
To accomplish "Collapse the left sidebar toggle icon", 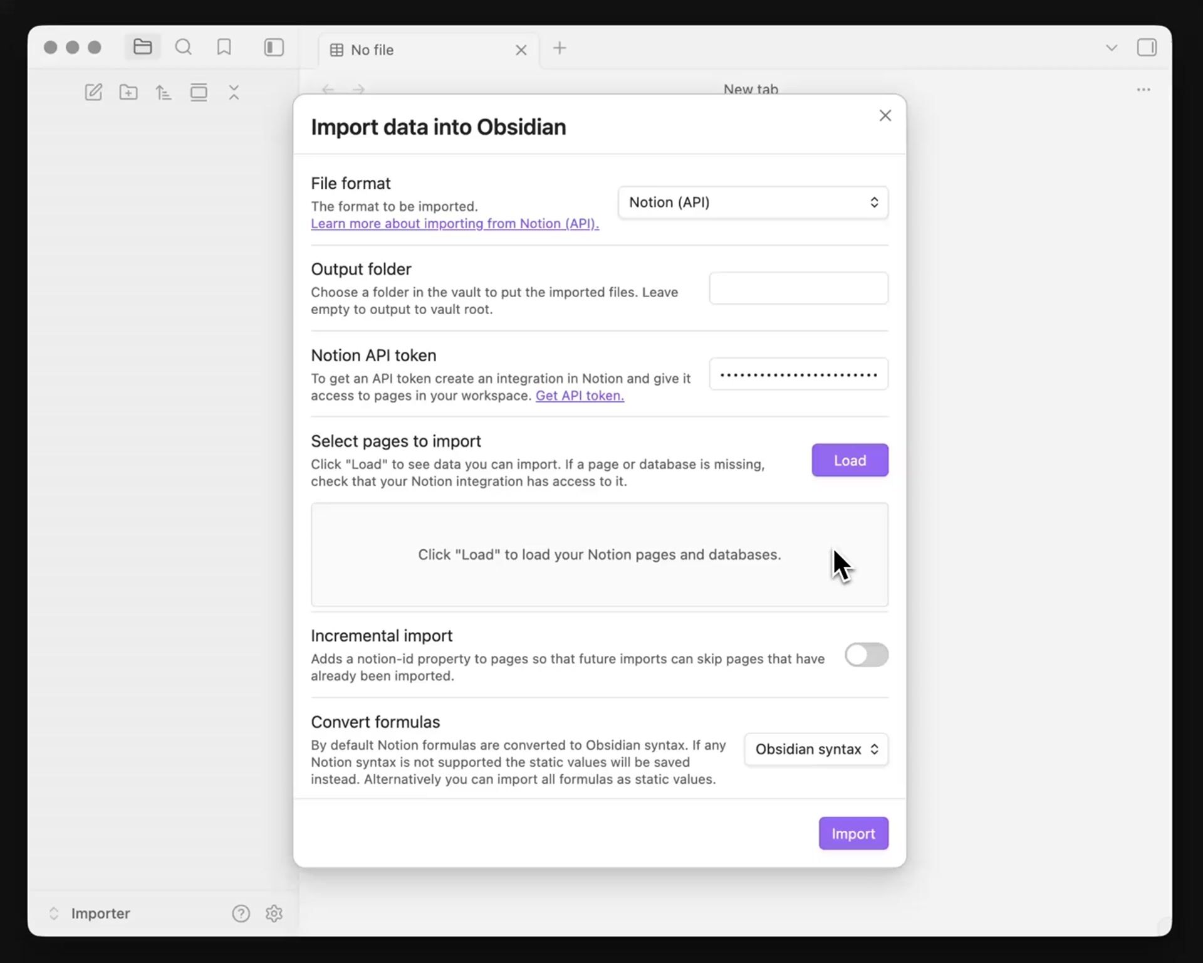I will click(274, 48).
